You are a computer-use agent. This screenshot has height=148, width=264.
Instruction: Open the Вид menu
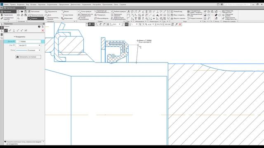pos(28,5)
